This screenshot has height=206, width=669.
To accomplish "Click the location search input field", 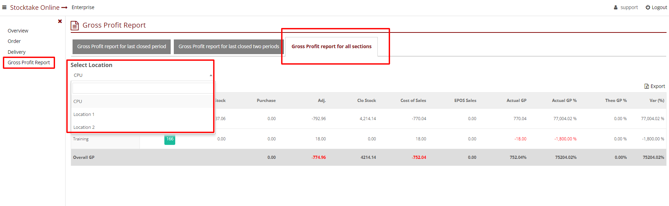I will pos(142,88).
